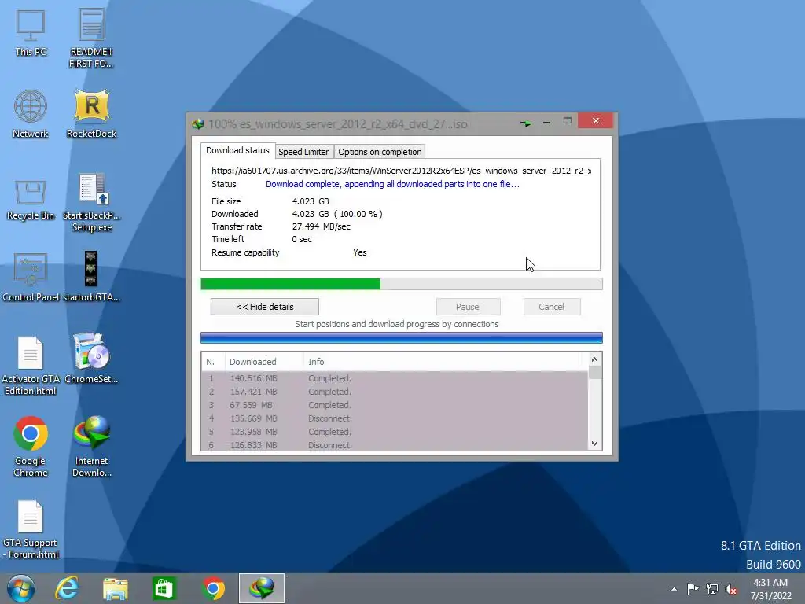The height and width of the screenshot is (604, 805).
Task: Maximize the download dialog window
Action: 568,121
